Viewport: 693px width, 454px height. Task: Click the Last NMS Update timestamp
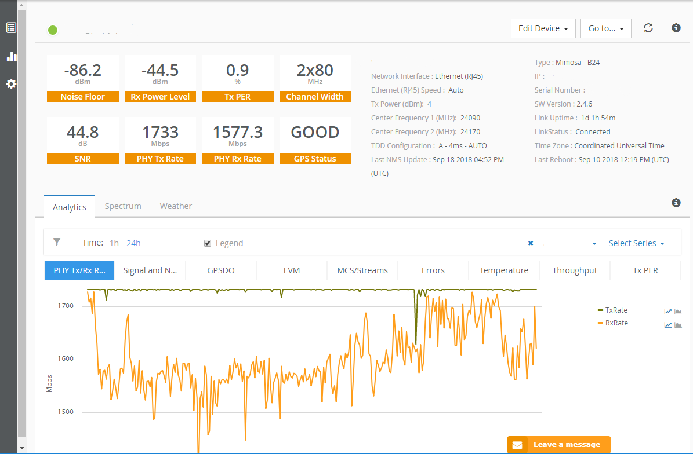click(468, 160)
